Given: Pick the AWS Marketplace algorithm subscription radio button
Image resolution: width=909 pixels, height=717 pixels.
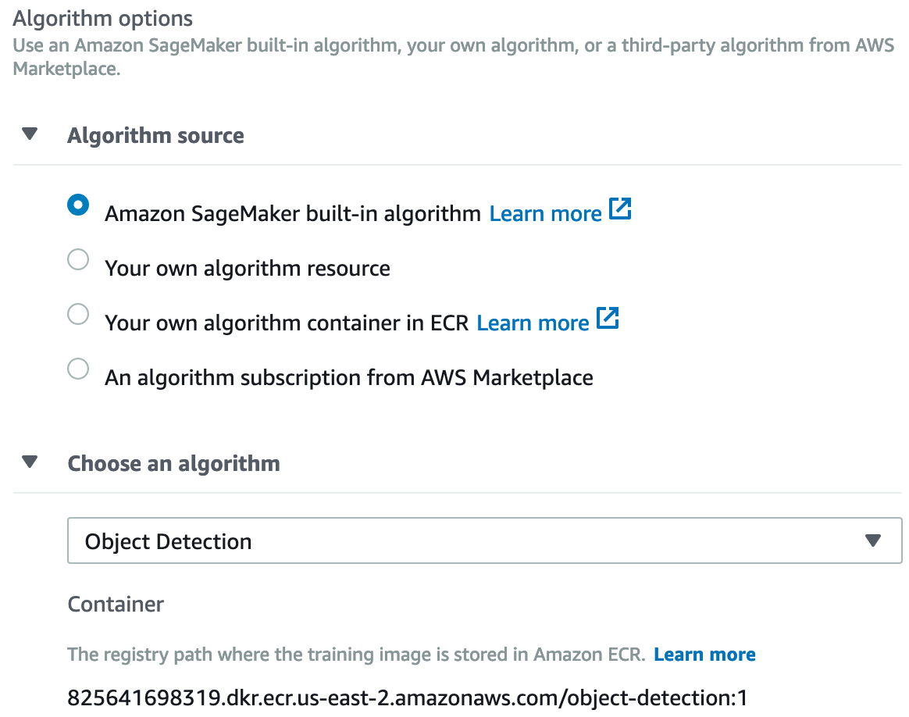Looking at the screenshot, I should tap(78, 369).
